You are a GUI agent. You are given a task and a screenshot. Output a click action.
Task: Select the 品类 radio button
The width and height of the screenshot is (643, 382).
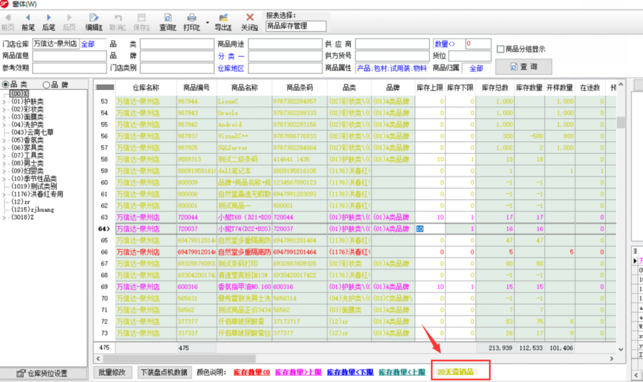click(5, 84)
